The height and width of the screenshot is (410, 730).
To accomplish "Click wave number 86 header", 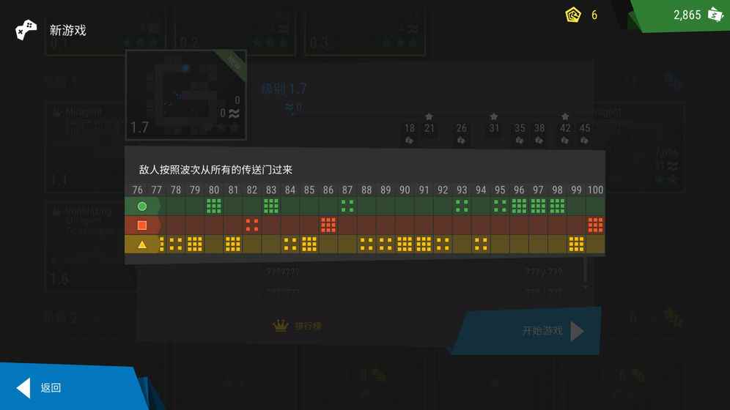I will click(x=328, y=190).
